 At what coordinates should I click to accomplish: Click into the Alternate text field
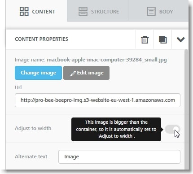[x=119, y=157]
